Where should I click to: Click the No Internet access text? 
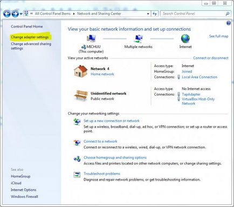[196, 89]
